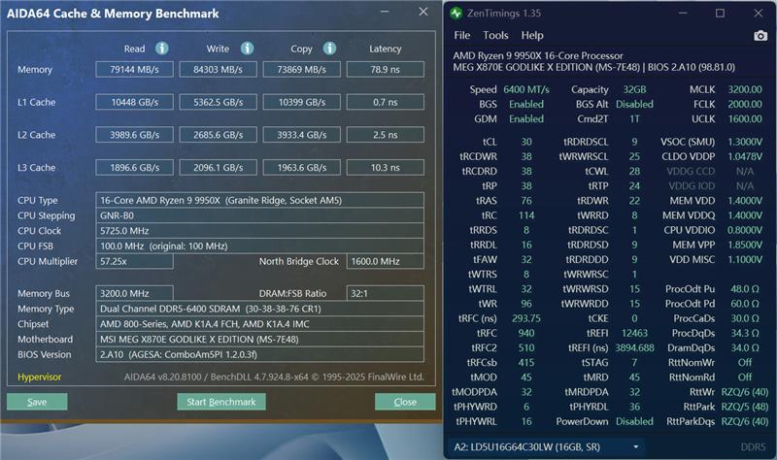Select L1 Cache Copy 10399 GB/s
The height and width of the screenshot is (460, 777).
(302, 102)
